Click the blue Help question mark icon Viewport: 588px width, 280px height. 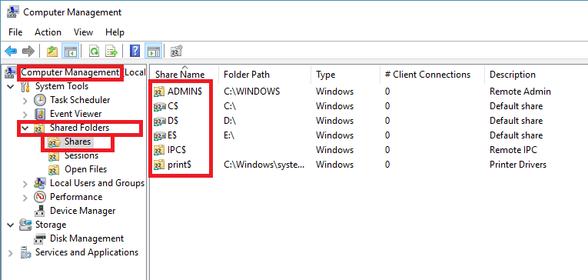tap(135, 51)
